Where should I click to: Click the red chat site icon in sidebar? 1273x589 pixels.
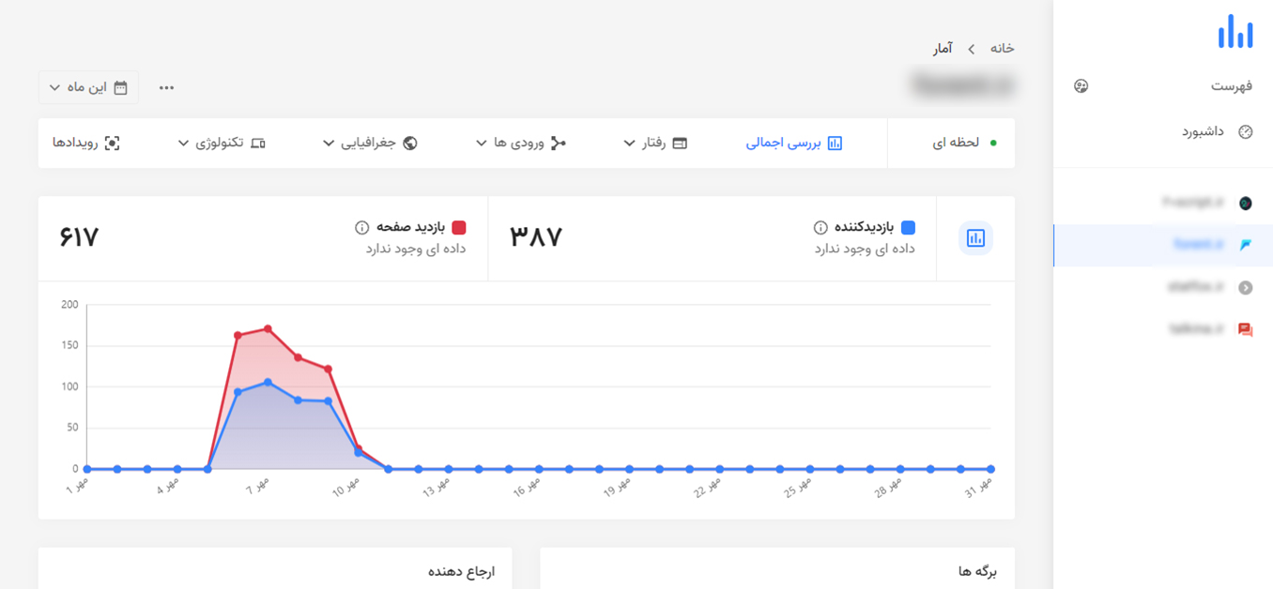[x=1246, y=329]
